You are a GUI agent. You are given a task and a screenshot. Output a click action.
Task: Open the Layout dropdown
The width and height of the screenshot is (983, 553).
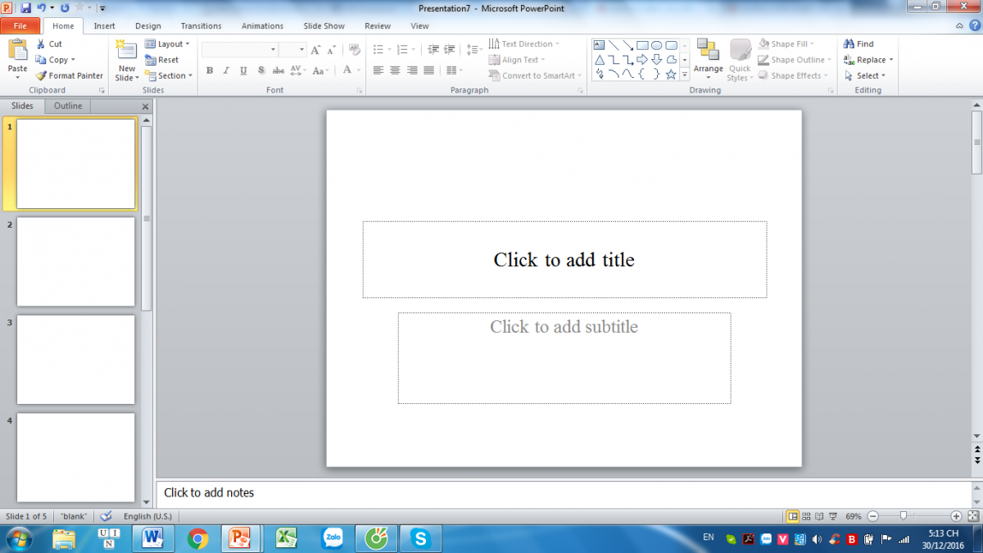click(x=168, y=44)
